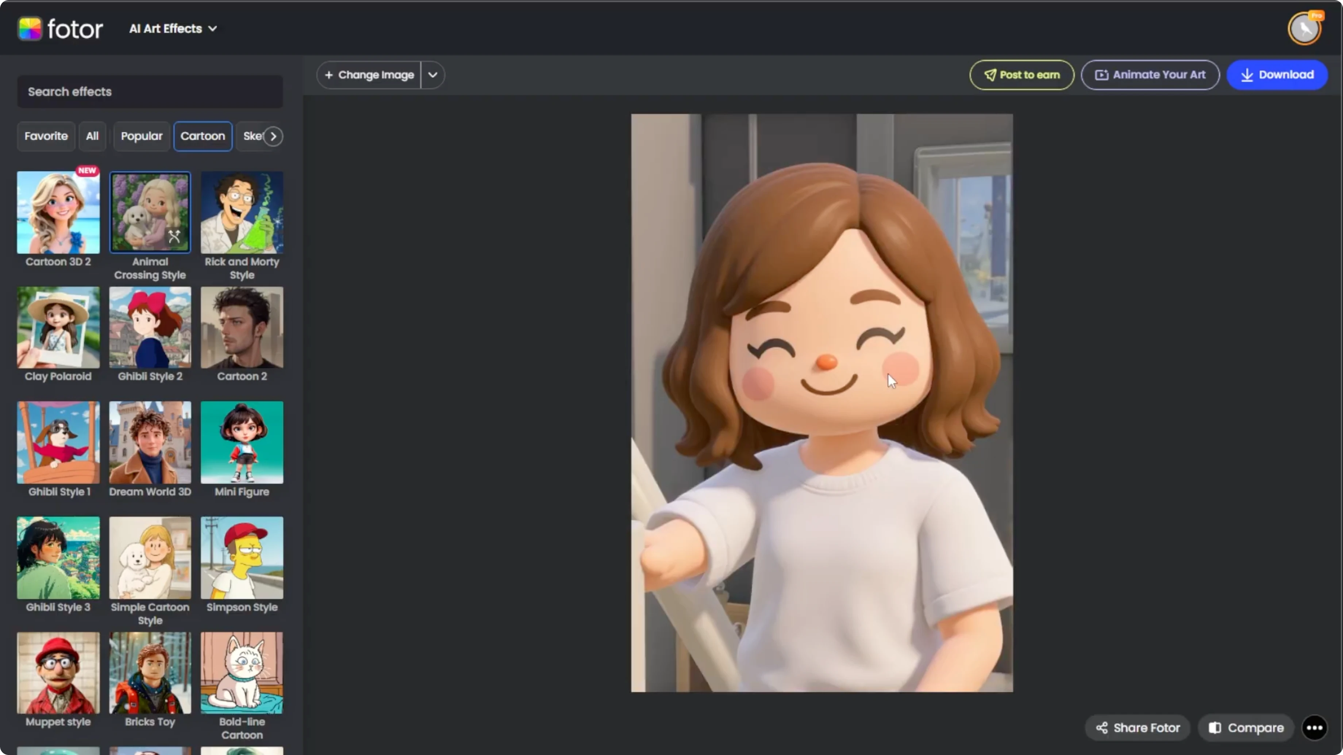Switch to the Popular tab
The height and width of the screenshot is (755, 1343).
(142, 136)
